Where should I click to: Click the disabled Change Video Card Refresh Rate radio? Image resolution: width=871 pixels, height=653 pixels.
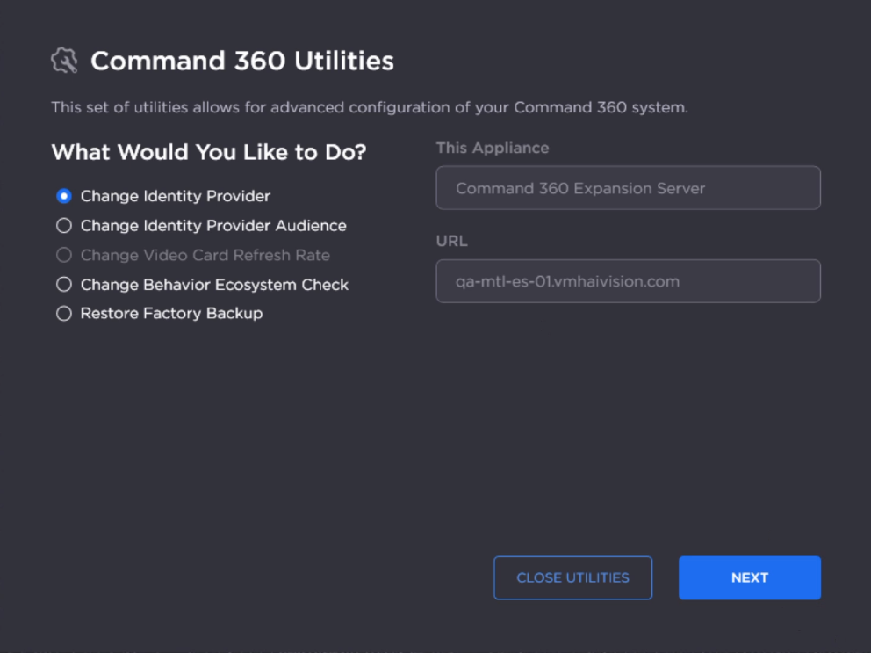tap(62, 255)
